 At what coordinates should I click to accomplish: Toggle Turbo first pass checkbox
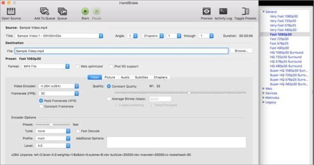click(x=151, y=105)
